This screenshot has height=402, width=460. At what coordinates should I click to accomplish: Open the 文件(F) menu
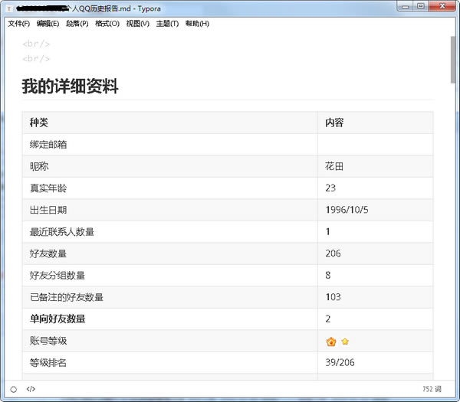18,24
